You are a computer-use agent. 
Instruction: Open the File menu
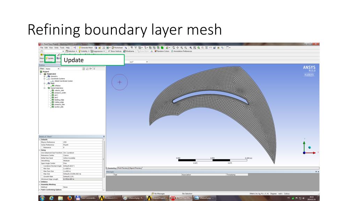[42, 47]
